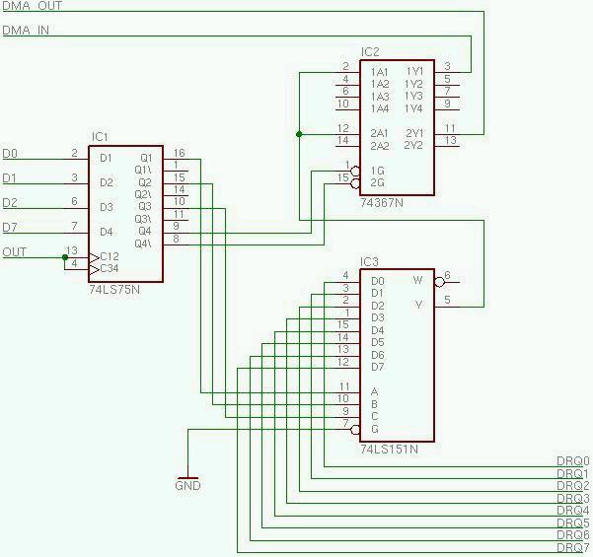Click the junction dot near pin 2A1
This screenshot has height=557, width=593.
coord(298,133)
